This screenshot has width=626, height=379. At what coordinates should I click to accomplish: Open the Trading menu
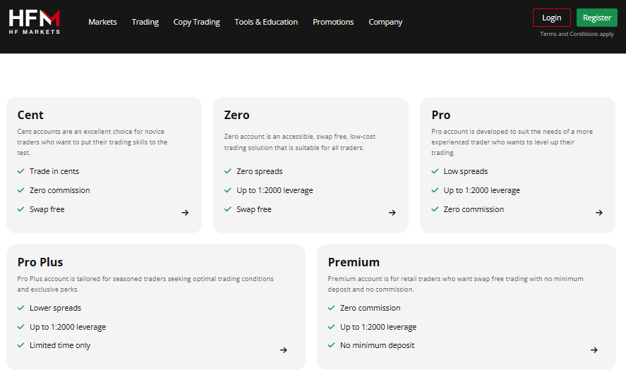pyautogui.click(x=145, y=22)
